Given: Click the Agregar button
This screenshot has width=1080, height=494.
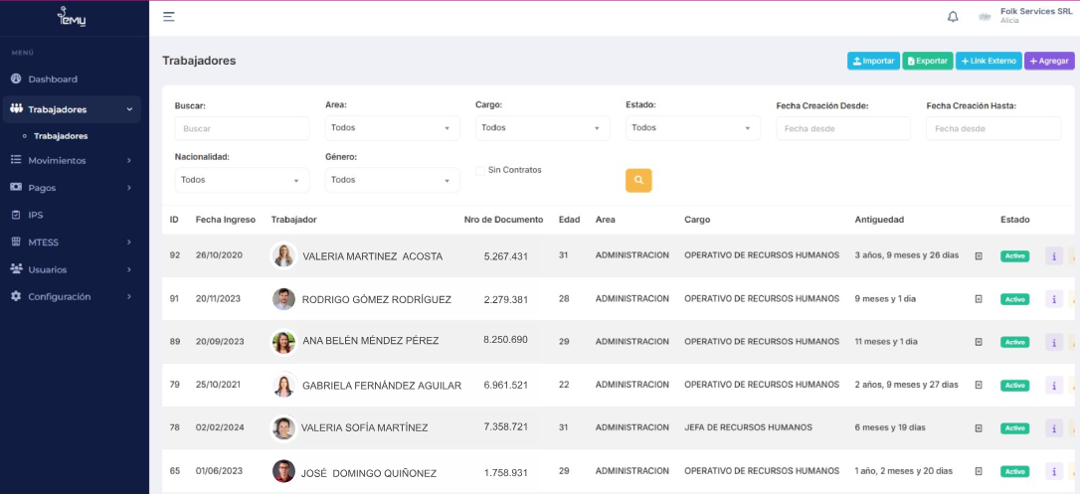Looking at the screenshot, I should [1049, 62].
